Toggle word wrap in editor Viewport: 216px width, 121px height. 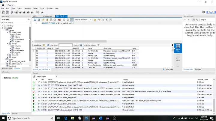(111, 20)
